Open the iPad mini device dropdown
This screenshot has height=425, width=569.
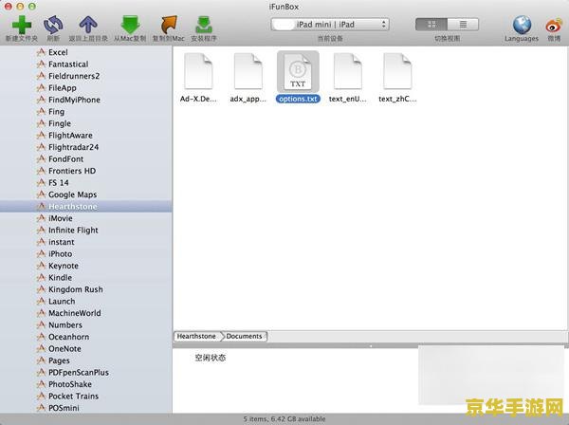(330, 25)
